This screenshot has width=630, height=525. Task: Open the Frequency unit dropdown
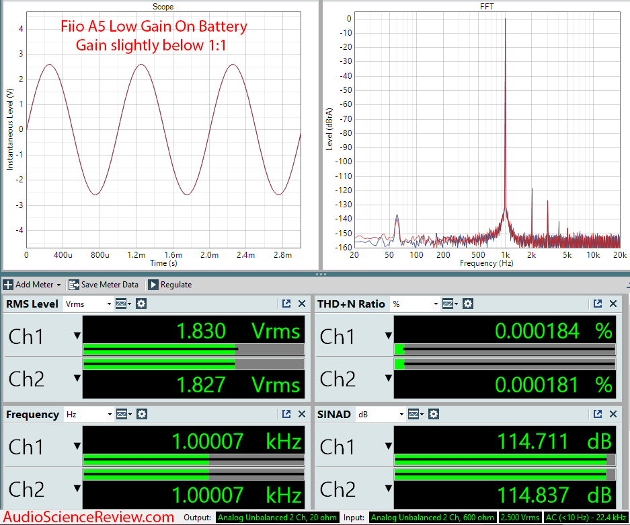coord(88,415)
